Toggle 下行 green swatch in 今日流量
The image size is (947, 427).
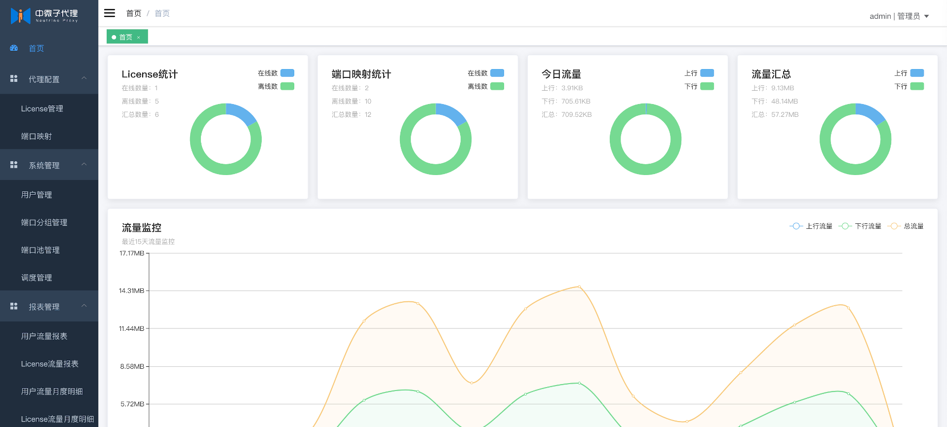707,86
